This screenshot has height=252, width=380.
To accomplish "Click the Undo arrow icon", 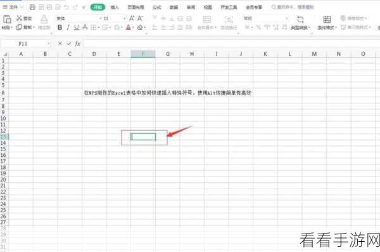I will coord(66,7).
